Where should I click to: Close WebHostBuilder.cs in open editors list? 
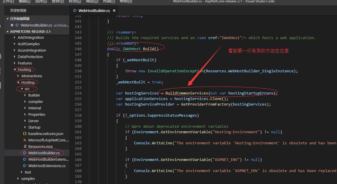12,25
